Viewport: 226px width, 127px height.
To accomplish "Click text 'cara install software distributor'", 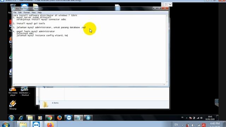I will point(33,15).
